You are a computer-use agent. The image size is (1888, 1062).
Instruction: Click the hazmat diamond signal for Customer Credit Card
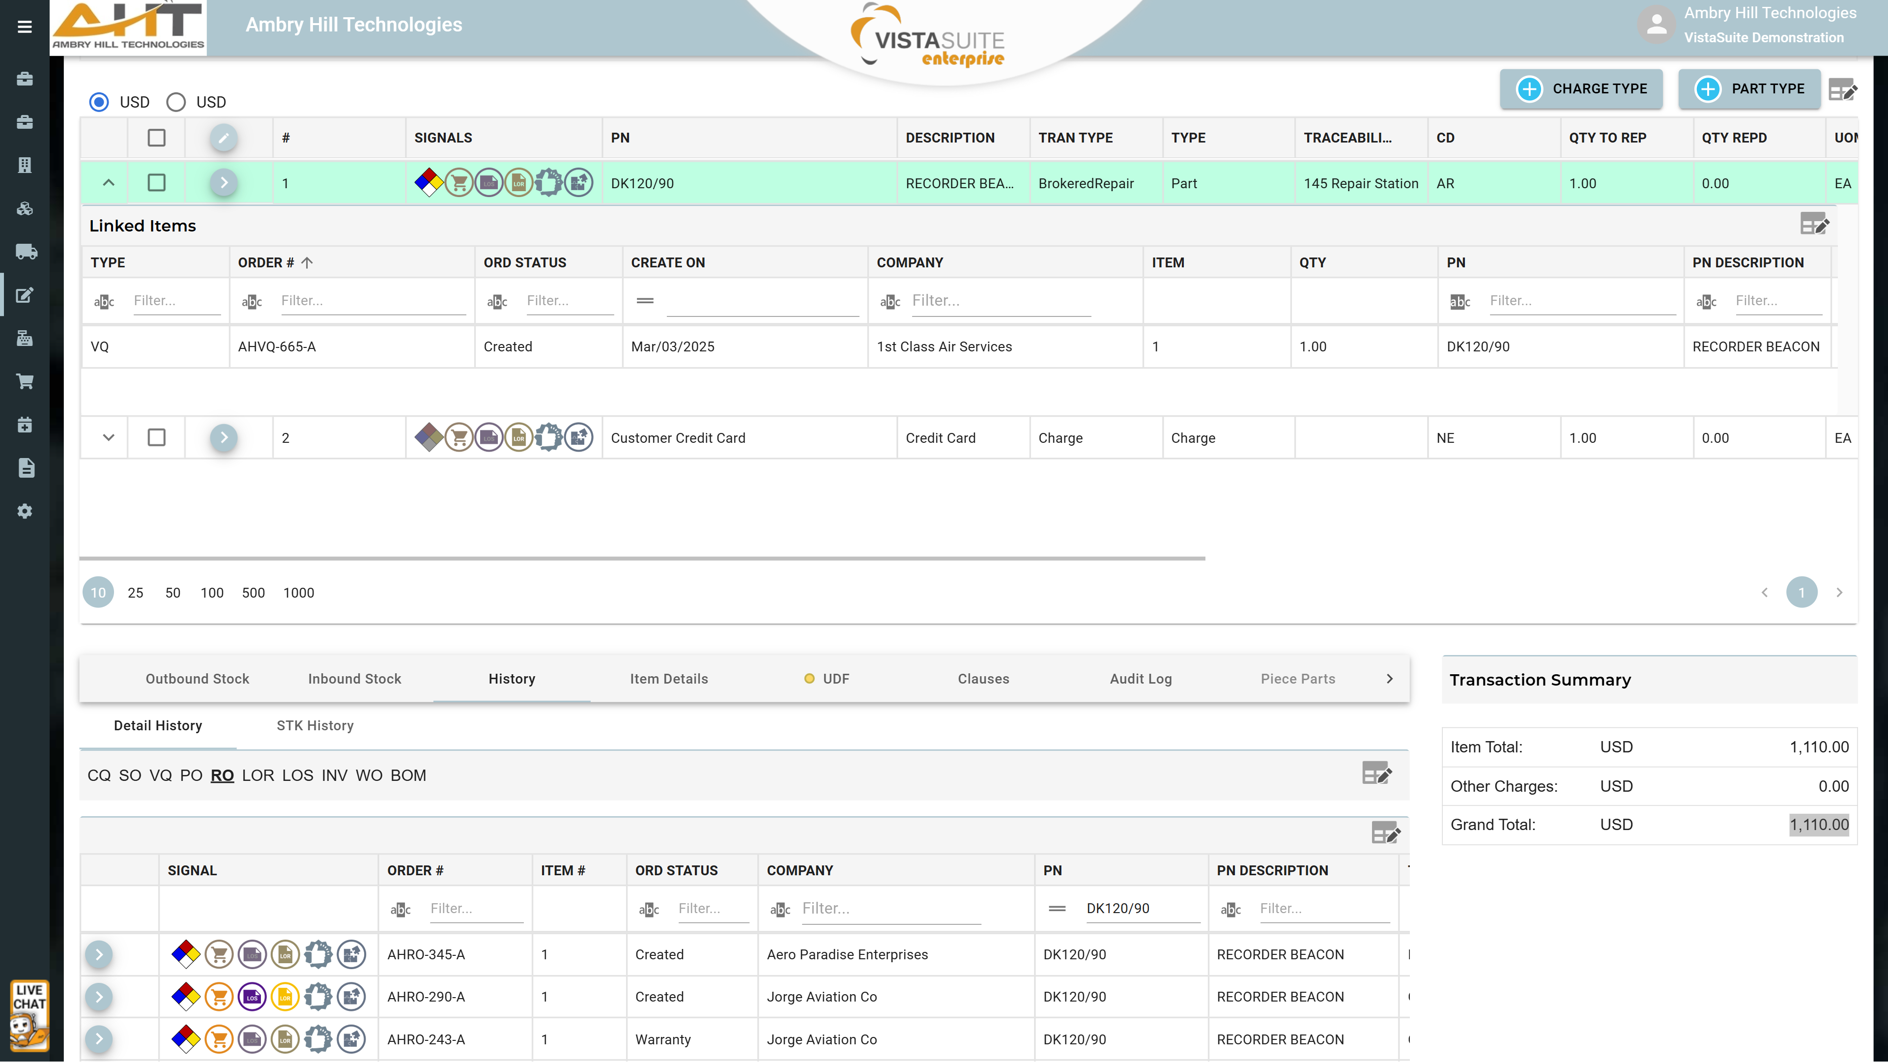click(429, 437)
